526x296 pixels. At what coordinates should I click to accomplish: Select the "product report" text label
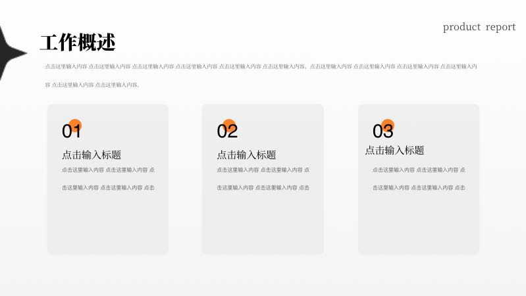tap(479, 27)
